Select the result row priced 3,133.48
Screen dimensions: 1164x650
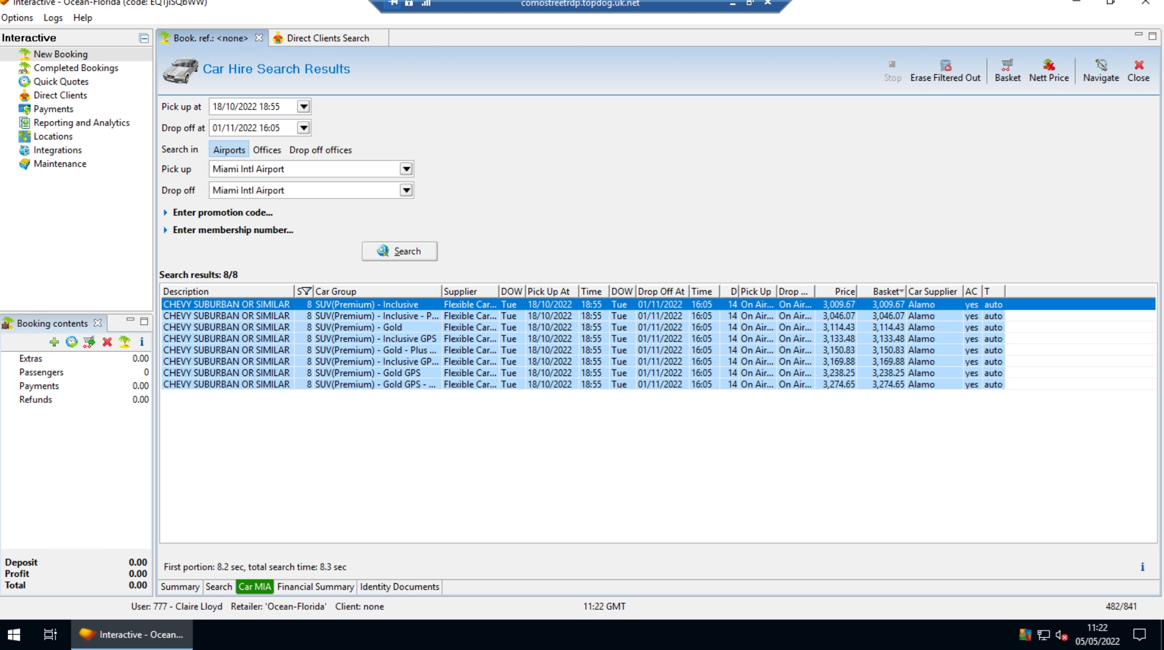coord(583,339)
